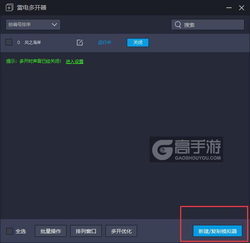Select the 风之海岸 emulator name

click(33, 43)
